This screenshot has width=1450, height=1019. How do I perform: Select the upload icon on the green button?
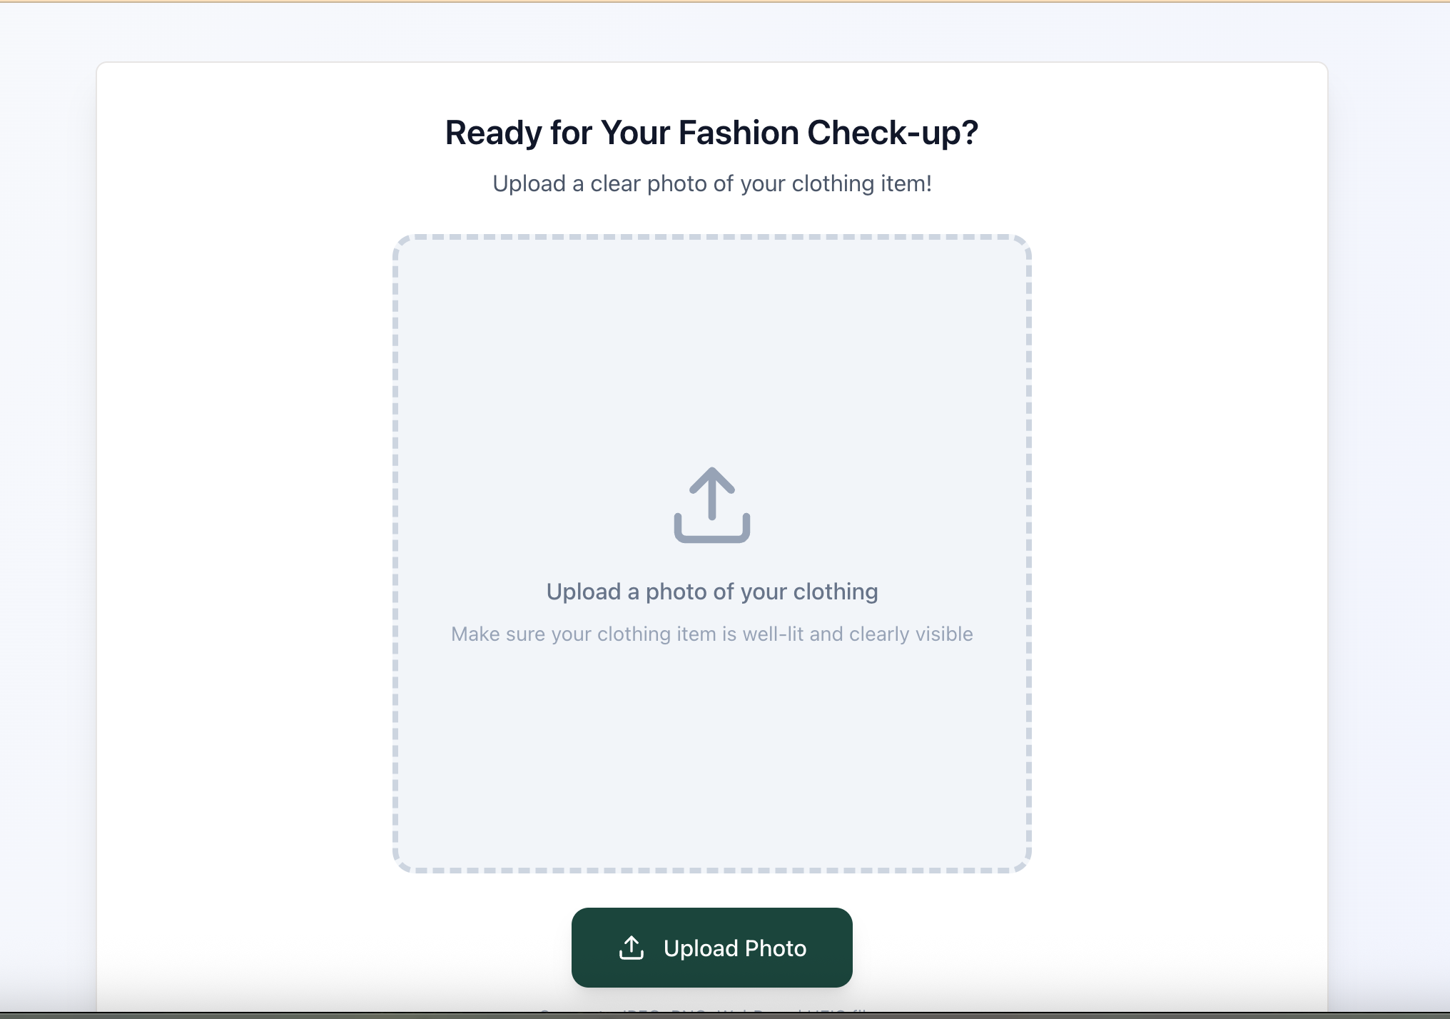(x=632, y=948)
